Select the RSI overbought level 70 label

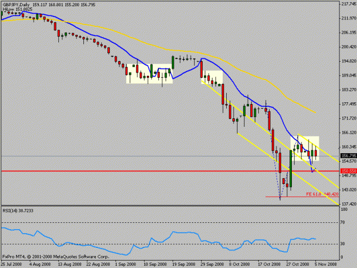click(343, 222)
